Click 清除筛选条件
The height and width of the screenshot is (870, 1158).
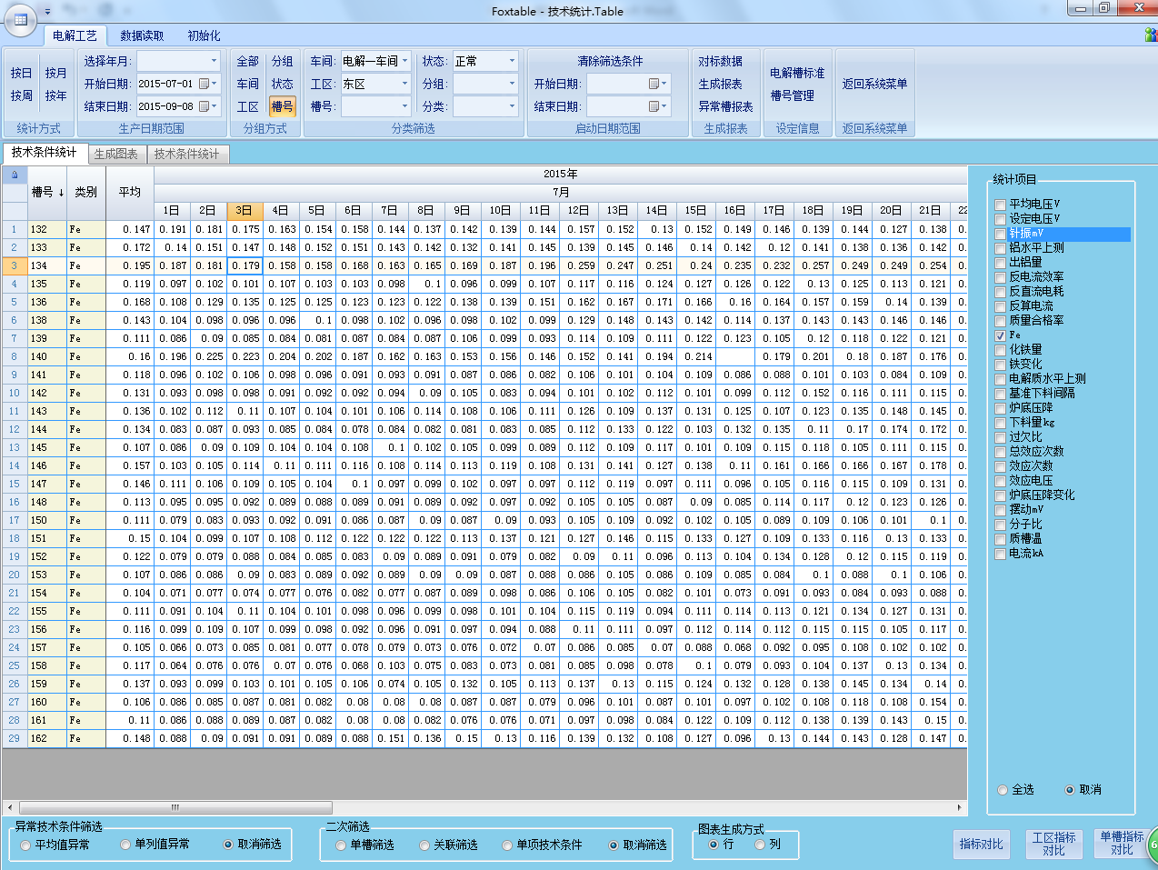coord(610,61)
